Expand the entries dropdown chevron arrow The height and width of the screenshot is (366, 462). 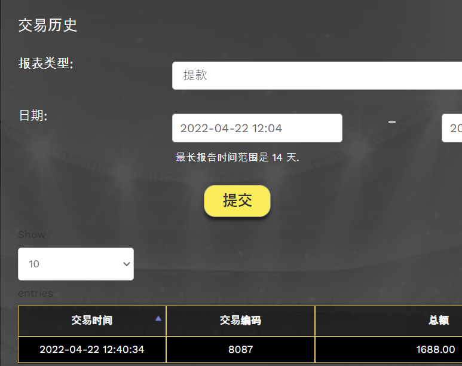[126, 264]
